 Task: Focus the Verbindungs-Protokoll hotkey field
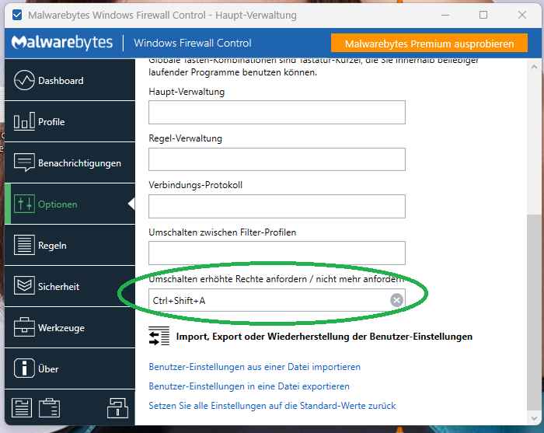point(277,207)
